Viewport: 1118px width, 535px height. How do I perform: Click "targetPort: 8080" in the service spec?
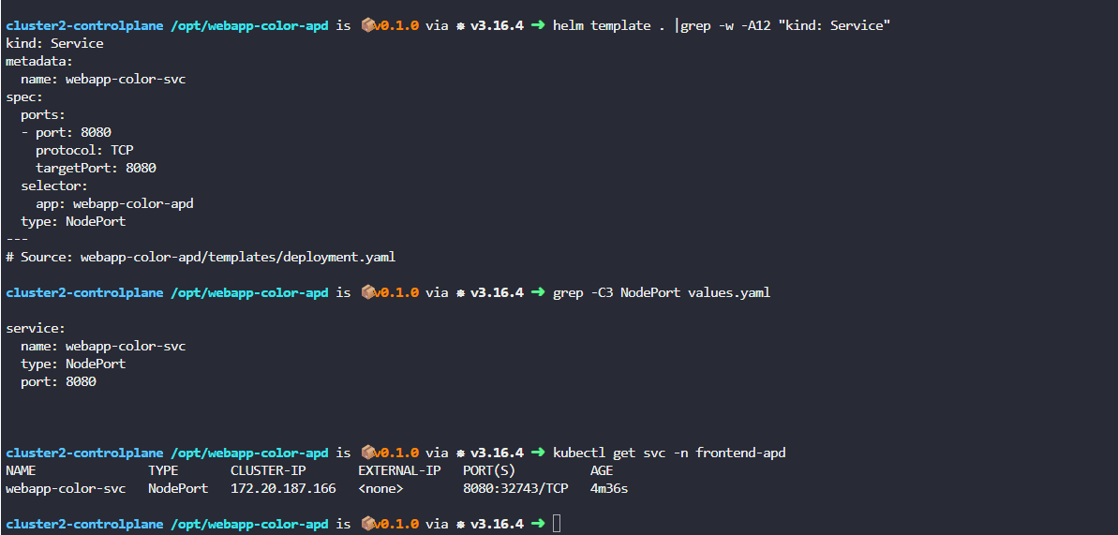[97, 169]
